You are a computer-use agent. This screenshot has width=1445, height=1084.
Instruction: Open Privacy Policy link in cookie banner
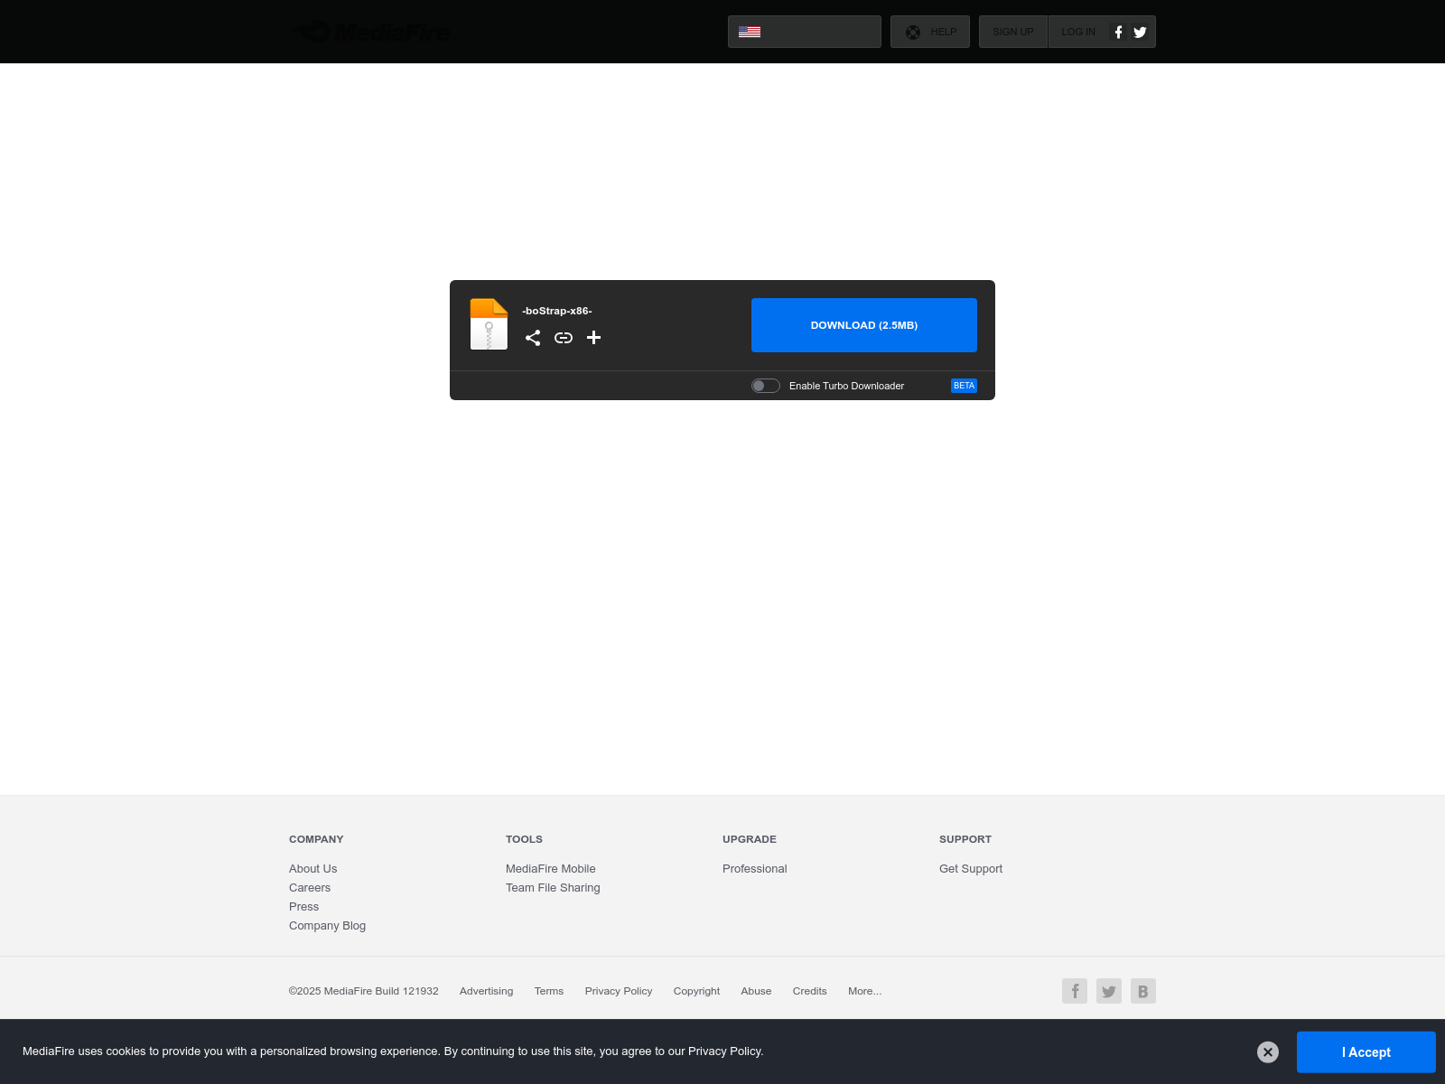pos(724,1051)
